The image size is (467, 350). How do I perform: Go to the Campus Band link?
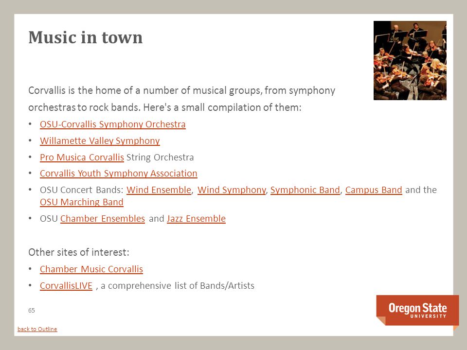[374, 190]
